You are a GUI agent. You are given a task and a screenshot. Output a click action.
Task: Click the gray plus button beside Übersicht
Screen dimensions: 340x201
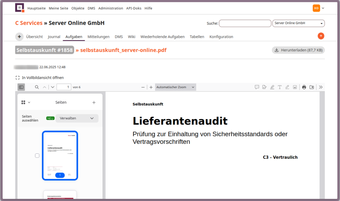coord(19,37)
